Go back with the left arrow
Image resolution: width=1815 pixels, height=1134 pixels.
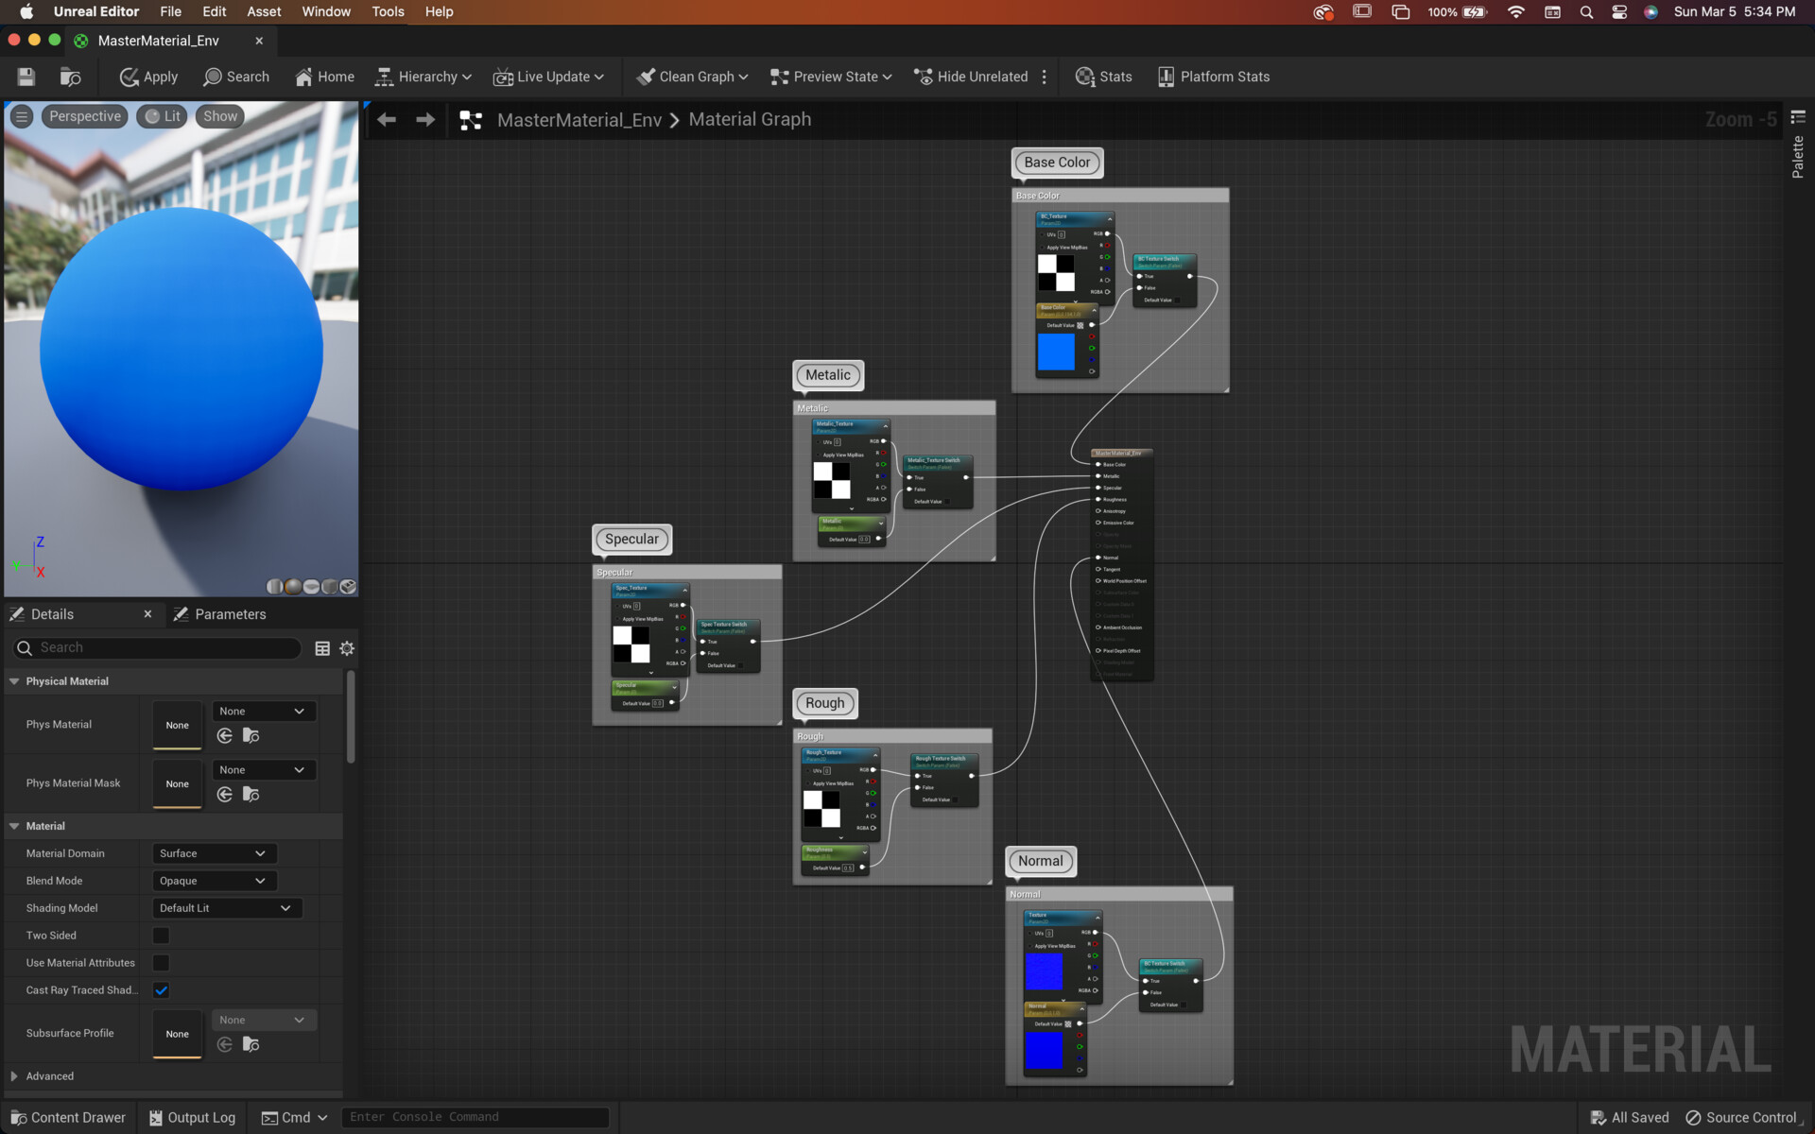387,119
